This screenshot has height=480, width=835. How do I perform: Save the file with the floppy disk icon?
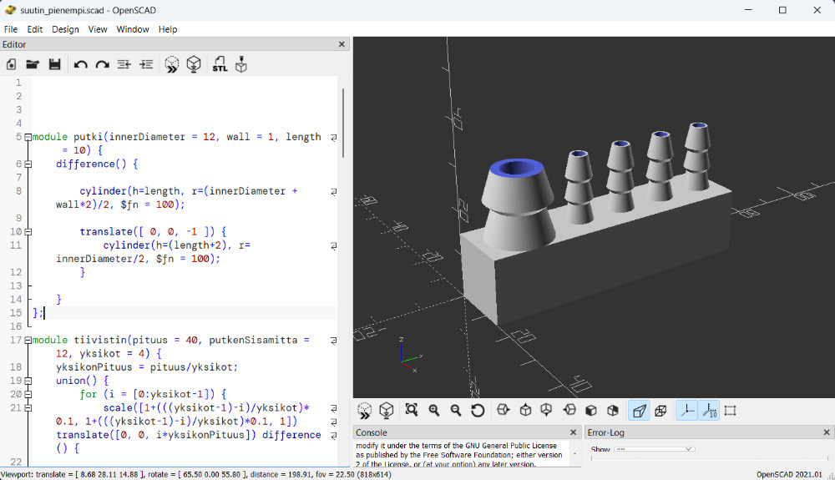[54, 64]
